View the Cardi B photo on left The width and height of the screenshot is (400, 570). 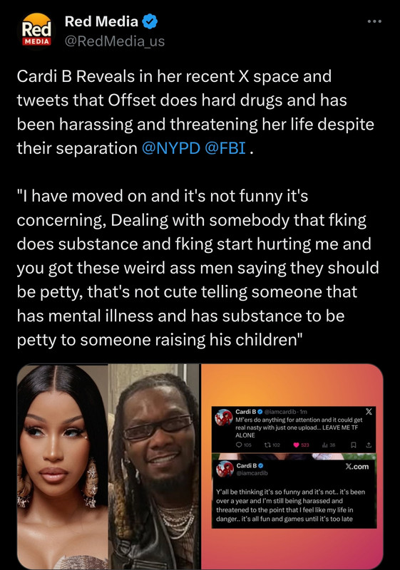tap(63, 467)
